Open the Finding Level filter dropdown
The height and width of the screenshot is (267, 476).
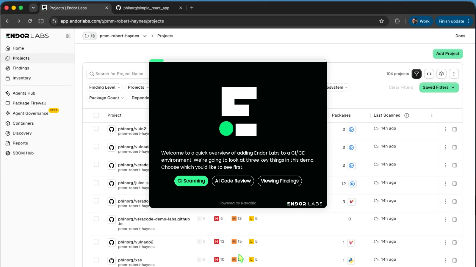[x=104, y=88]
